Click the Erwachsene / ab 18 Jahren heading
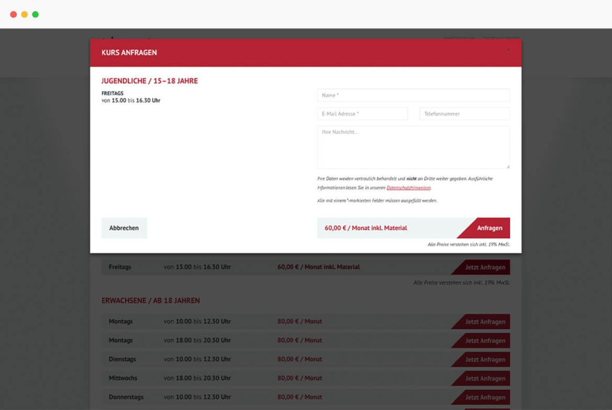612x410 pixels. pyautogui.click(x=151, y=300)
